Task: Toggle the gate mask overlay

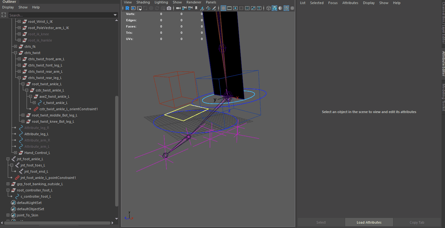Action: coord(241,8)
